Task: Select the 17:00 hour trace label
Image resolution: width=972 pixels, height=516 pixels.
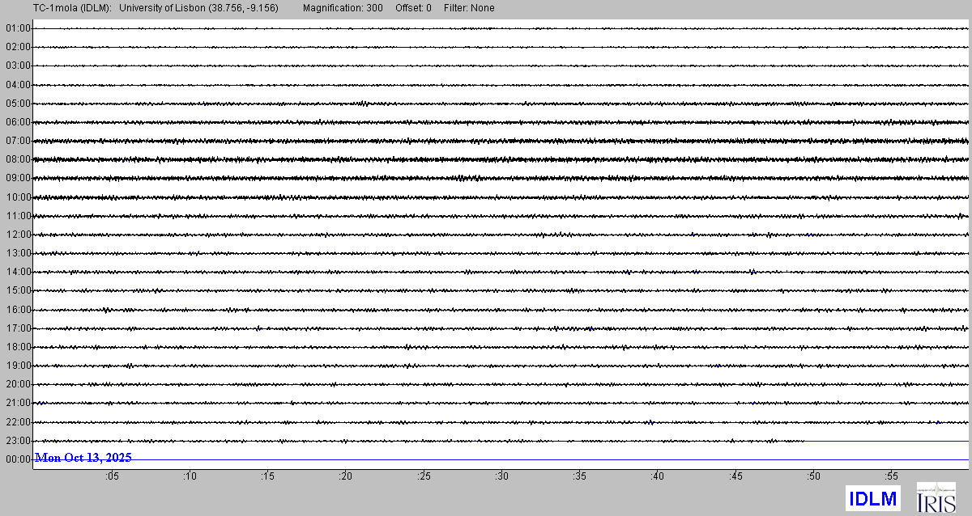Action: (18, 328)
